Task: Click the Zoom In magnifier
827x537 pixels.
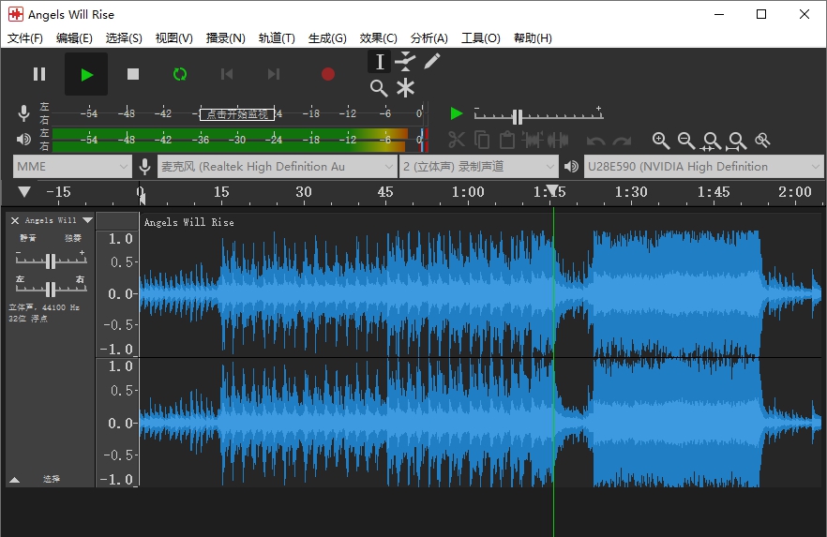Action: coord(661,141)
